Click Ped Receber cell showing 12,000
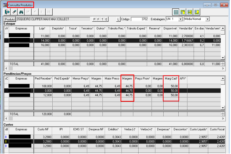Screen dimensions: 231x154 [x=43, y=95]
